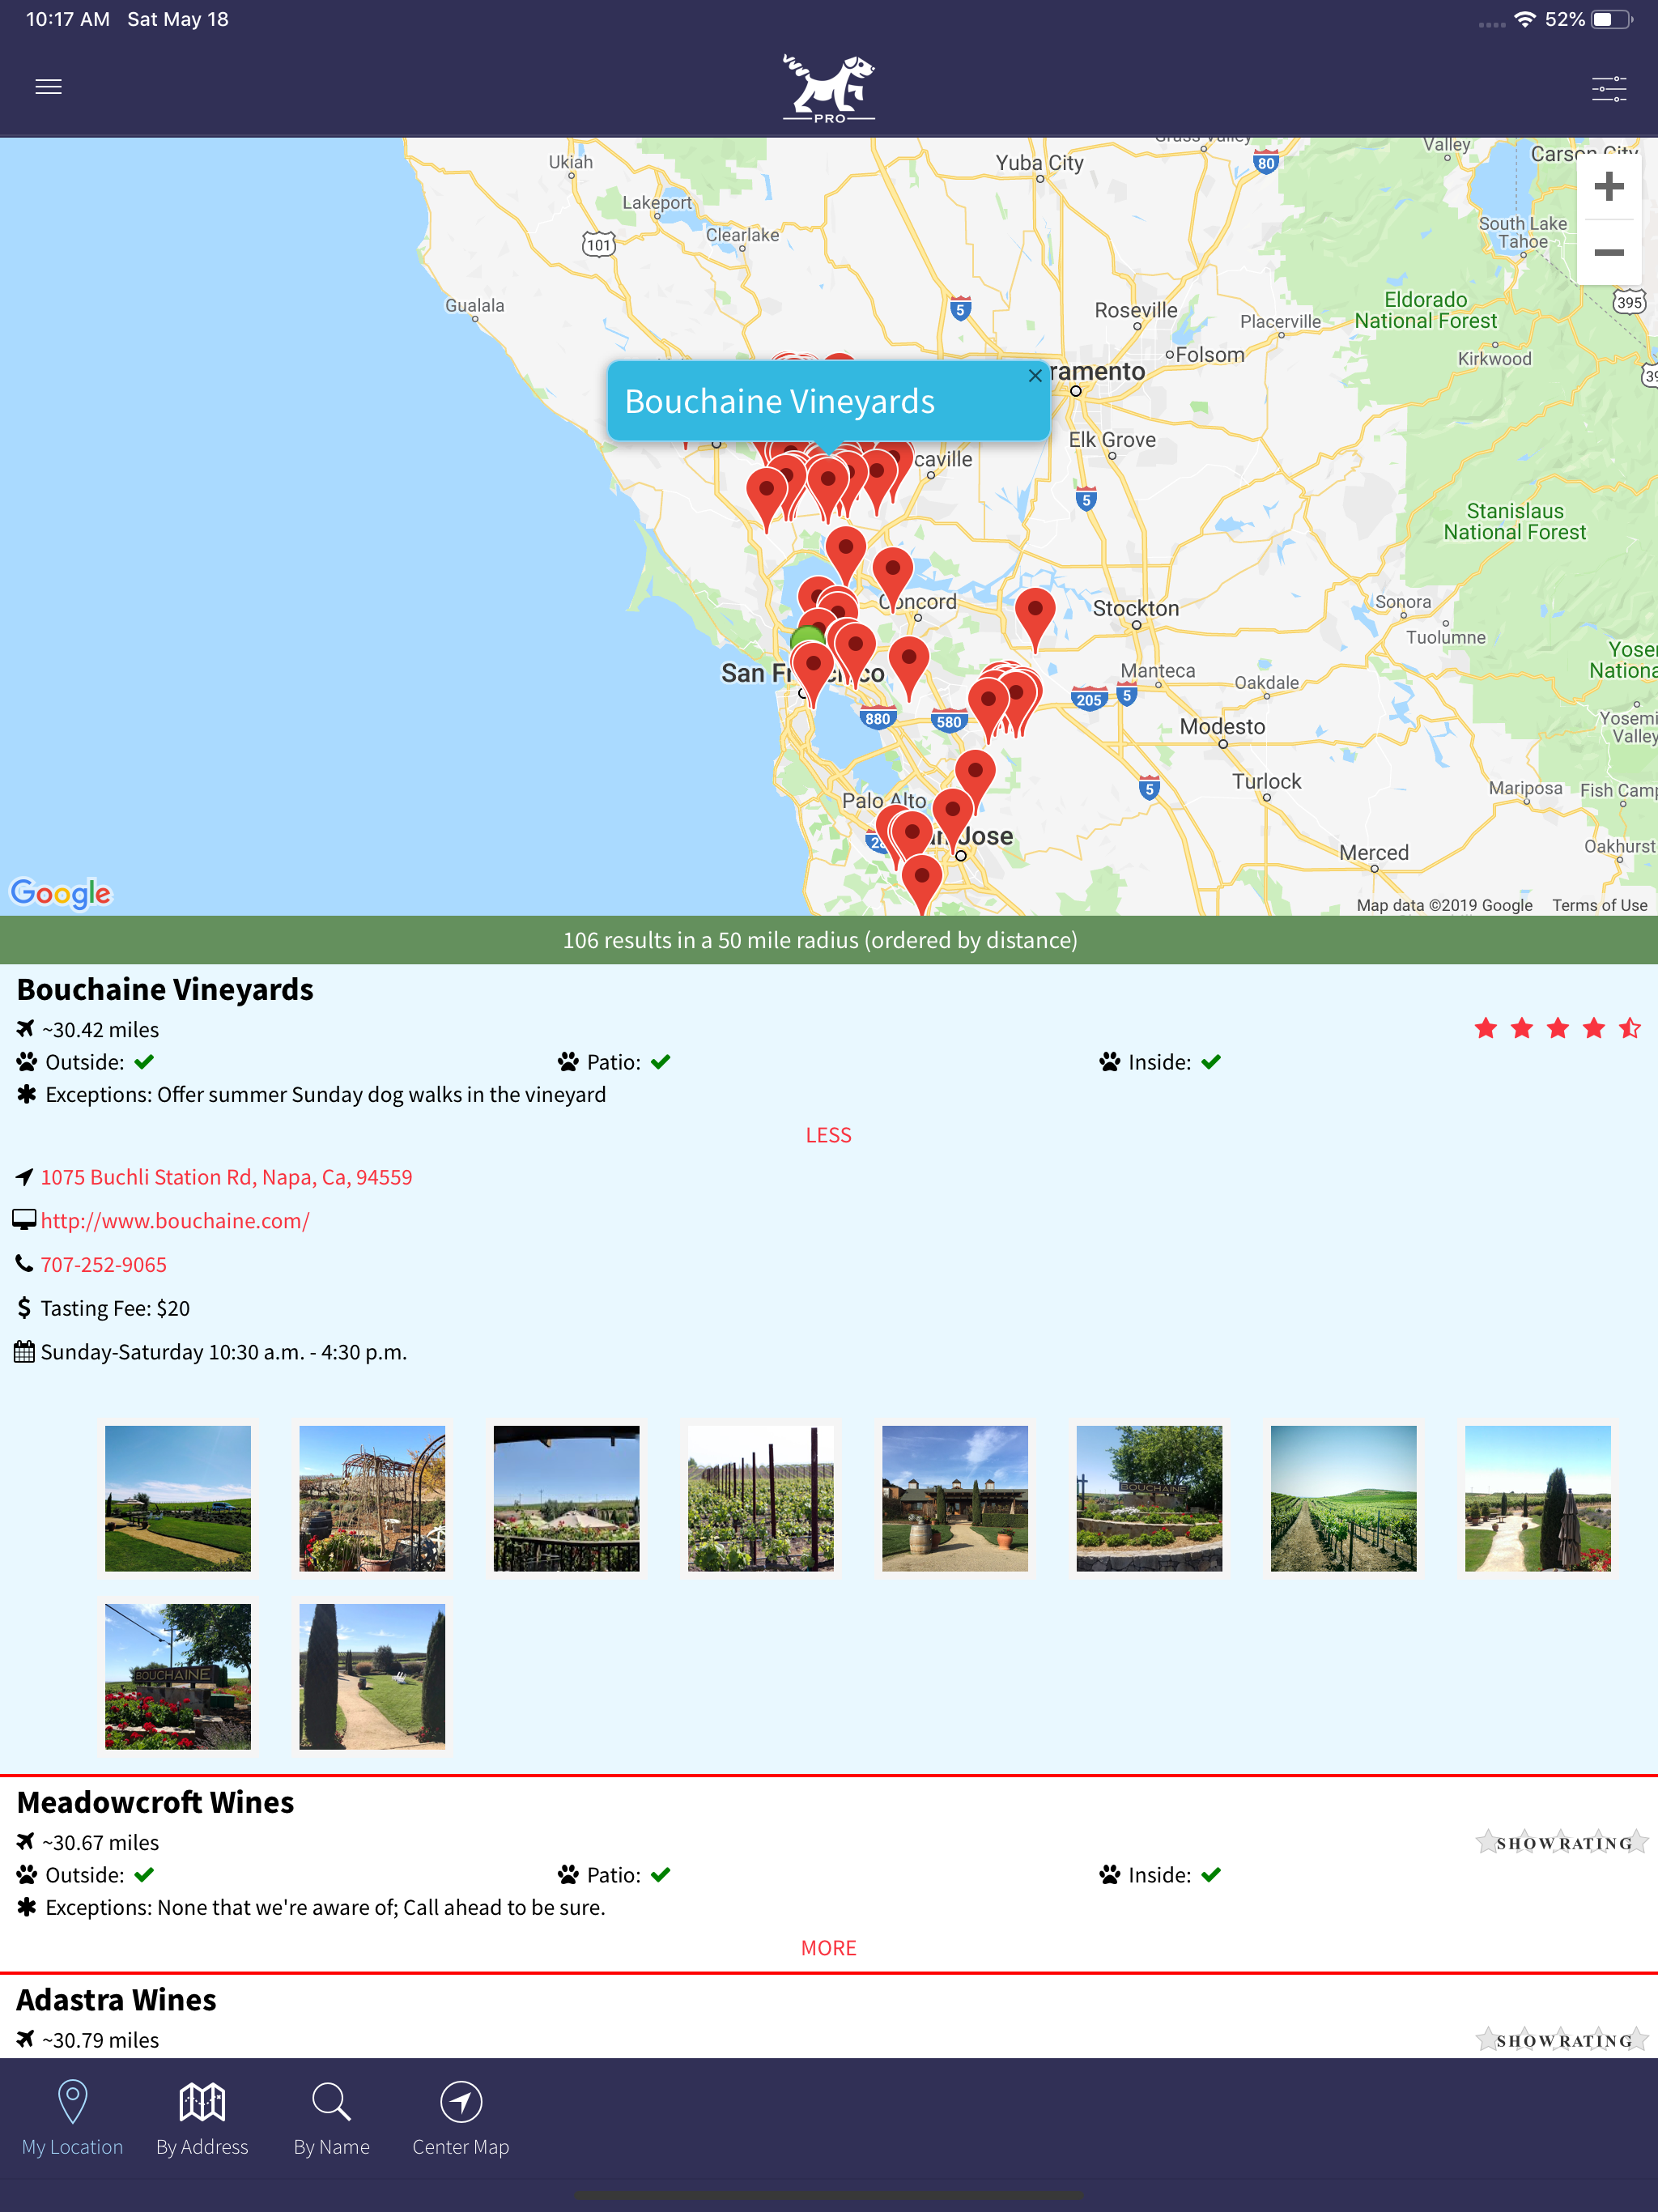Tap the Center Map tab

(x=461, y=2118)
